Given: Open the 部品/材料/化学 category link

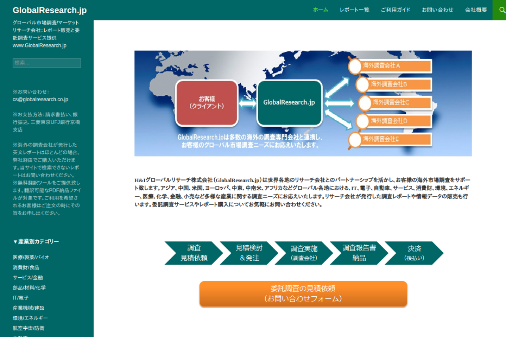Looking at the screenshot, I should [x=29, y=288].
